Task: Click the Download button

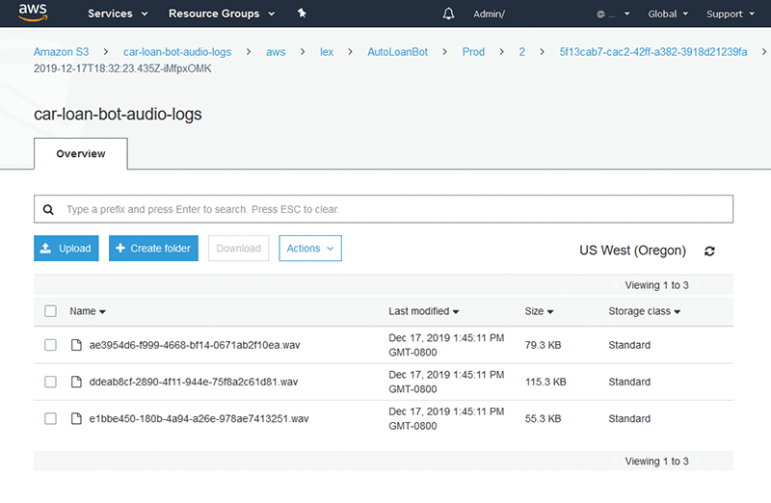Action: click(x=238, y=249)
